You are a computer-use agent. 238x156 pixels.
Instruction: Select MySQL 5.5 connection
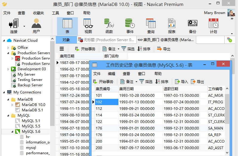(x=31, y=126)
